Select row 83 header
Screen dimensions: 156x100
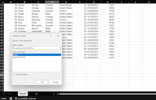(2, 5)
